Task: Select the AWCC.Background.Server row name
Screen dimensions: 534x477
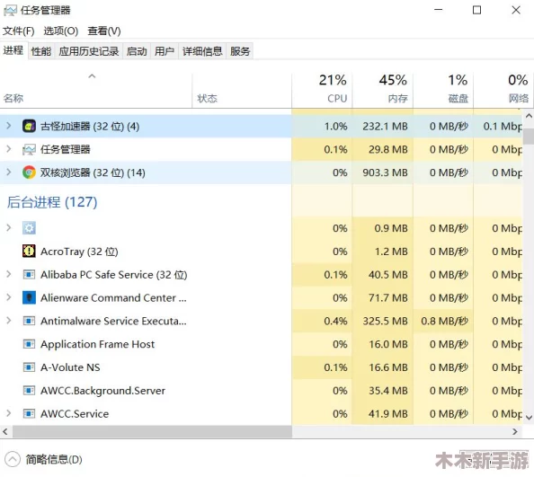Action: [102, 391]
